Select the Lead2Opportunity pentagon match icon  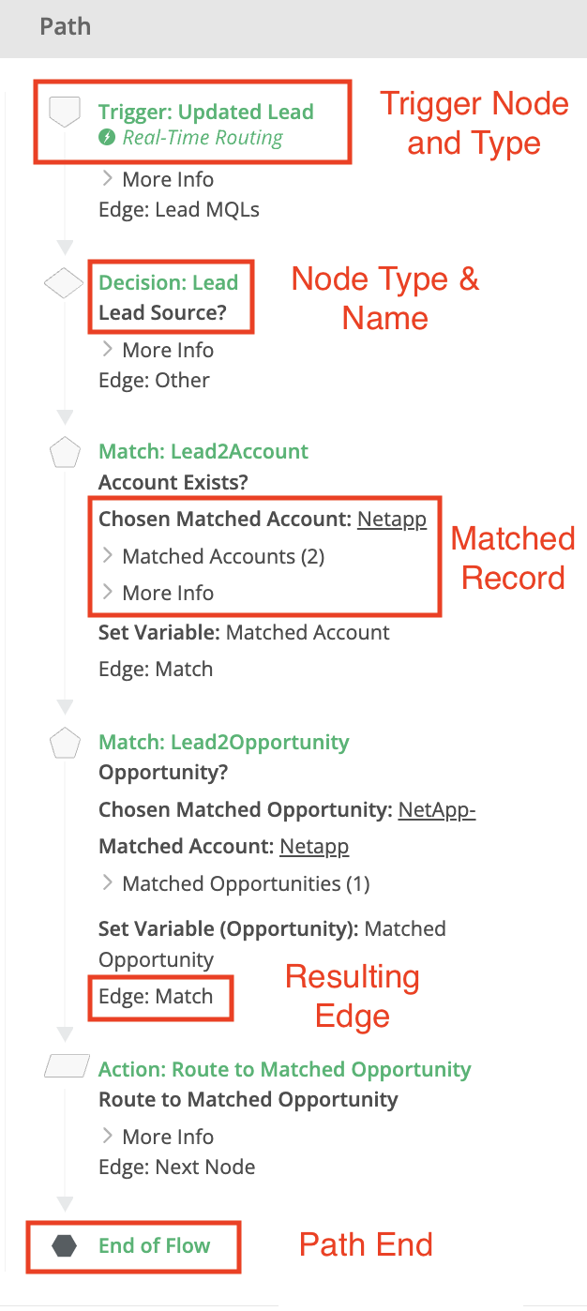tap(64, 744)
